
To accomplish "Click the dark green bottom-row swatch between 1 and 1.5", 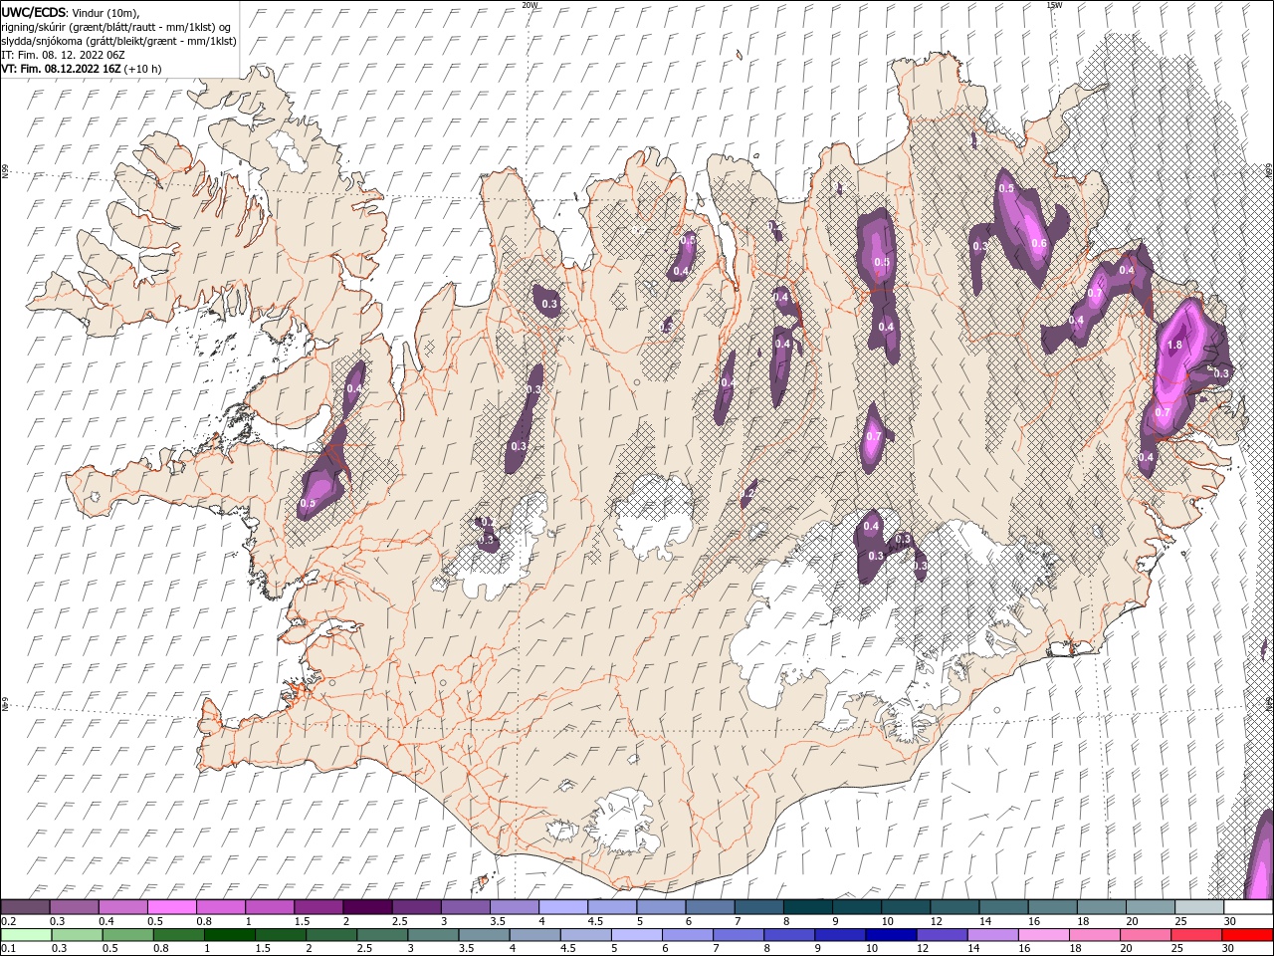I will click(x=230, y=935).
